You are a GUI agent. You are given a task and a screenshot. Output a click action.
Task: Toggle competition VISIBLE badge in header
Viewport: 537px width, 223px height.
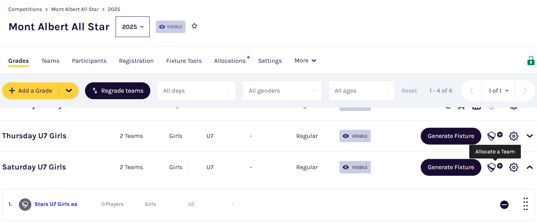(171, 27)
